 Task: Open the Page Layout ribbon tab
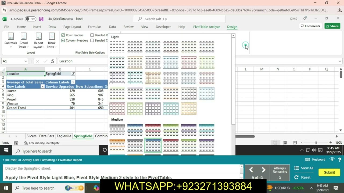pos(72,27)
